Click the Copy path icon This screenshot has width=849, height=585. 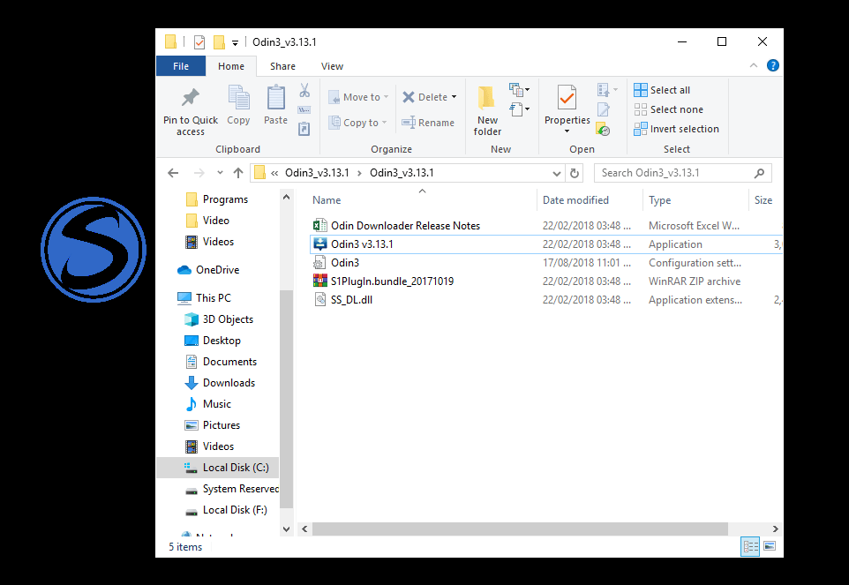point(304,110)
